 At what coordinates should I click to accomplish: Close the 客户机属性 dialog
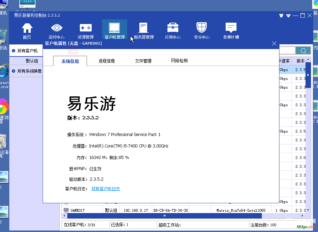point(274,44)
